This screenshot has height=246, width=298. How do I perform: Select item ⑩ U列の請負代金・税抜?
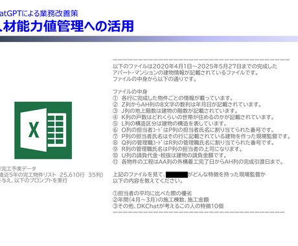click(170, 155)
